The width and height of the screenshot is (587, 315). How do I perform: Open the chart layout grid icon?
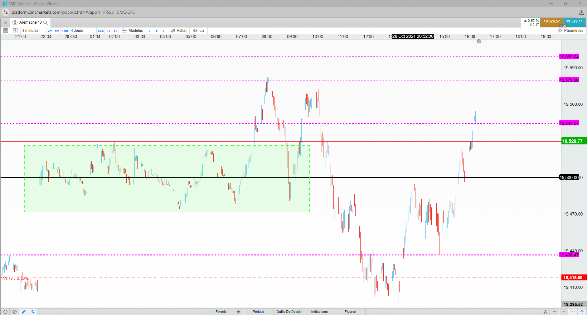15,31
